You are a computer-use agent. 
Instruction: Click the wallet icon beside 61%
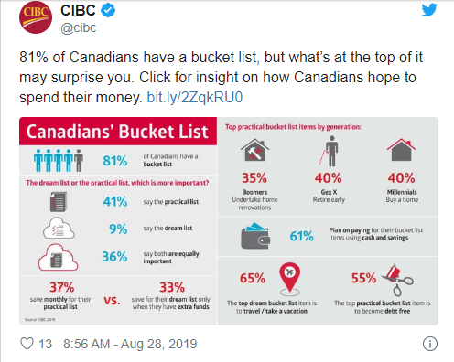255,236
